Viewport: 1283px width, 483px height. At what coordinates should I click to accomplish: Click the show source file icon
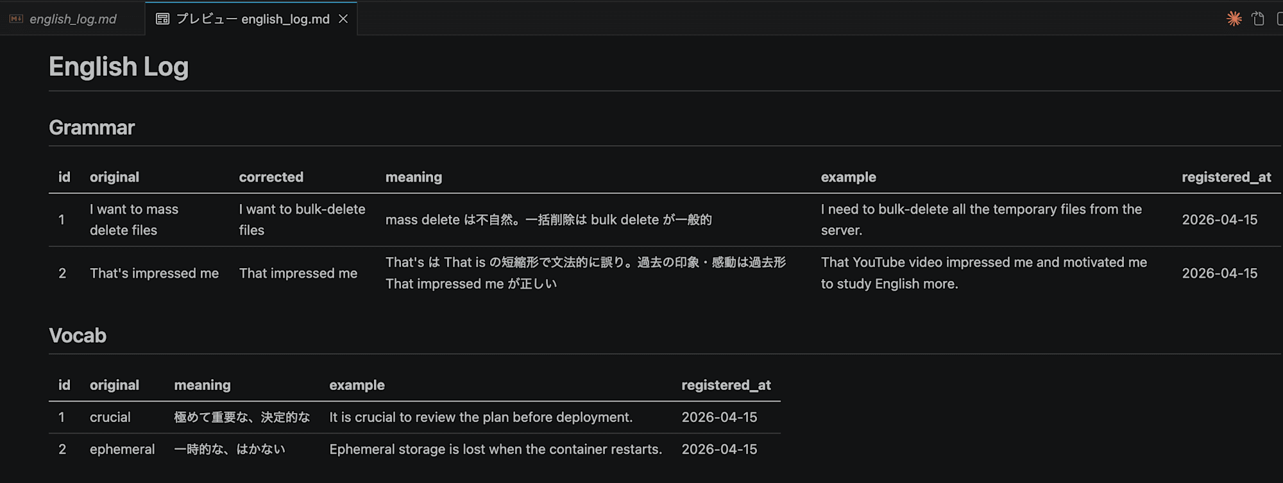coord(1258,19)
